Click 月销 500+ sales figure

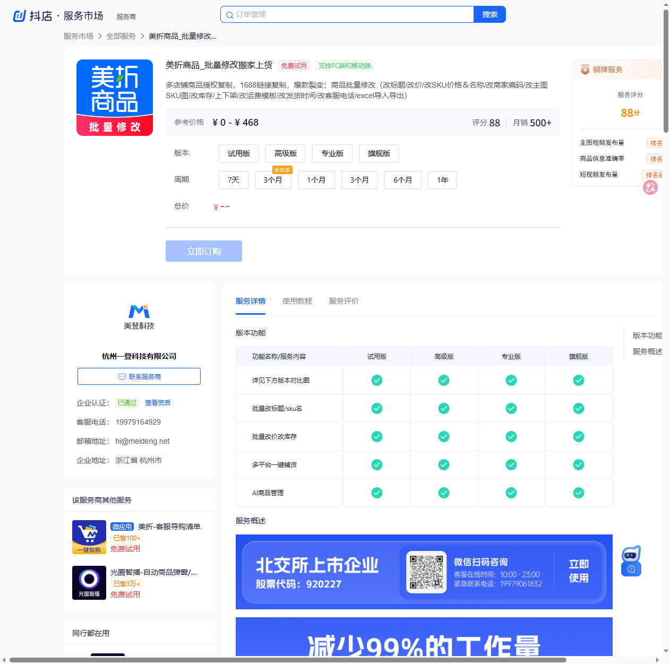[532, 123]
